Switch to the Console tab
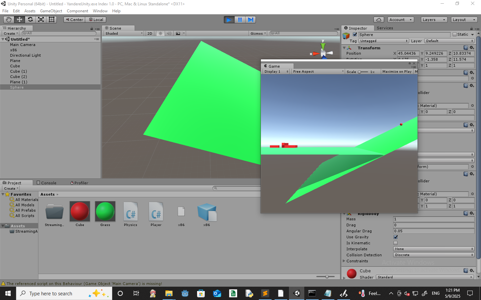Image resolution: width=481 pixels, height=300 pixels. click(47, 183)
